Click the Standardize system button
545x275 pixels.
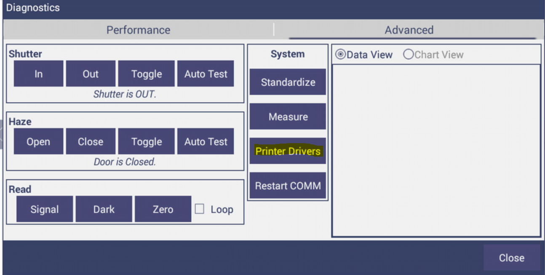(x=288, y=82)
